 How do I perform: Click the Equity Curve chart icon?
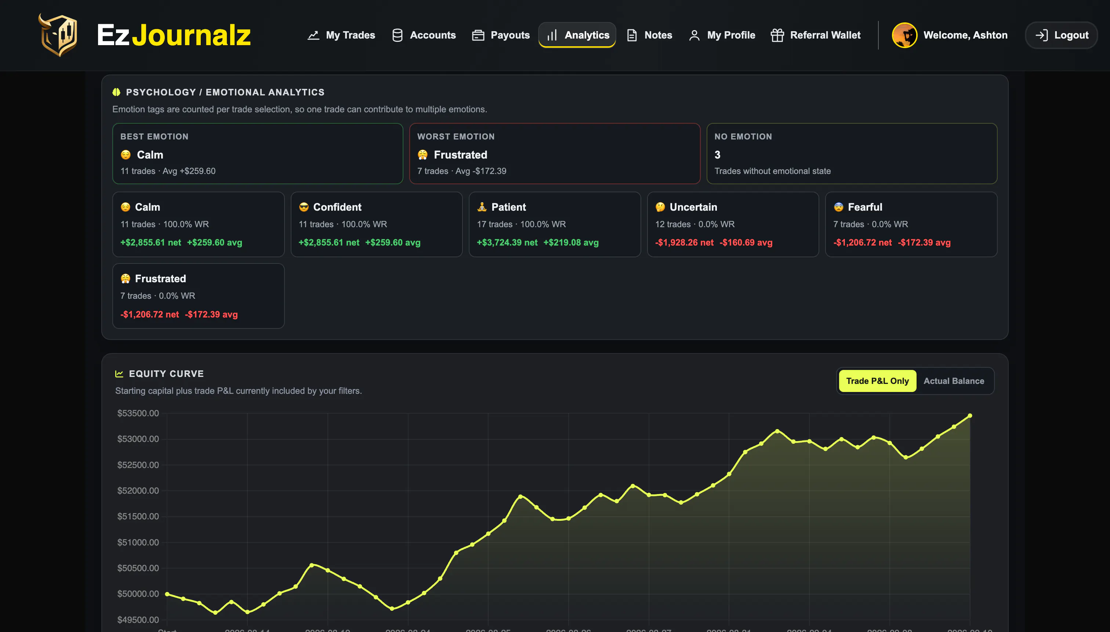click(119, 374)
